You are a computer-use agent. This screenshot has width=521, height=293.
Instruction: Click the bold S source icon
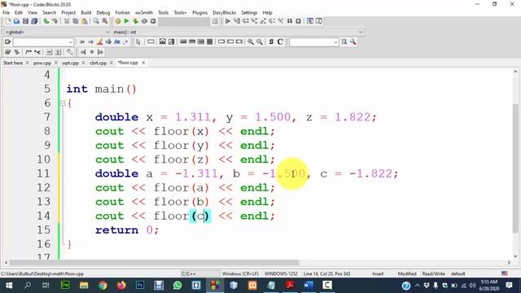coord(271,42)
